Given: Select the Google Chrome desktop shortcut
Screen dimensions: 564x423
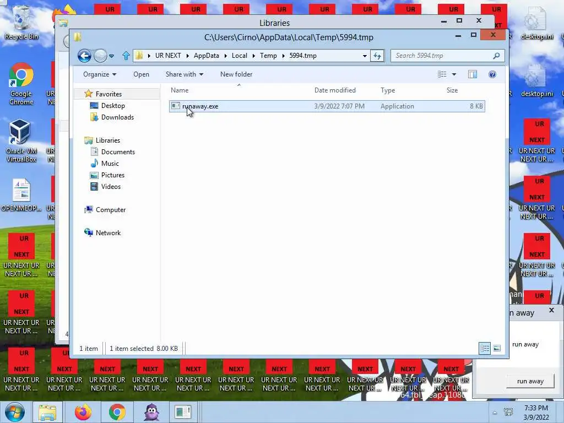Looking at the screenshot, I should (21, 84).
